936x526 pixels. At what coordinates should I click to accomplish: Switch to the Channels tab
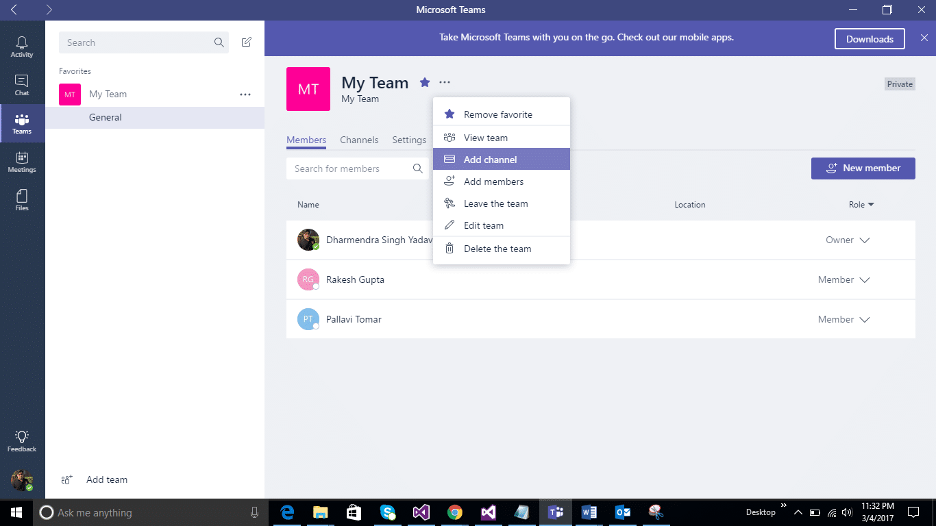click(x=359, y=140)
